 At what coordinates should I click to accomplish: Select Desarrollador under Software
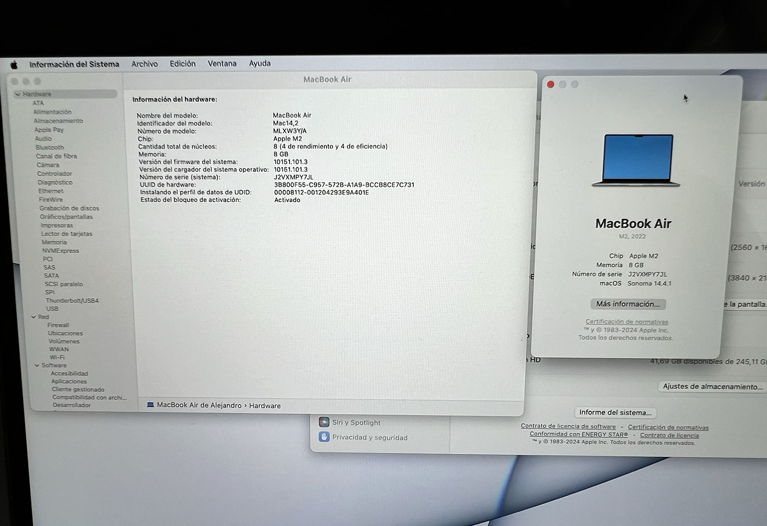pos(72,405)
